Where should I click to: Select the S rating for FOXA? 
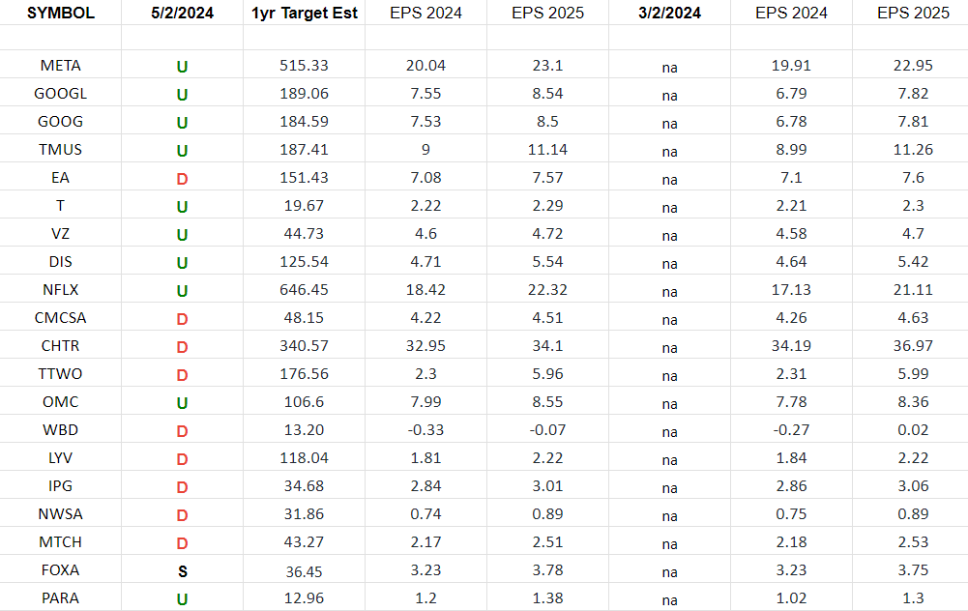point(182,572)
